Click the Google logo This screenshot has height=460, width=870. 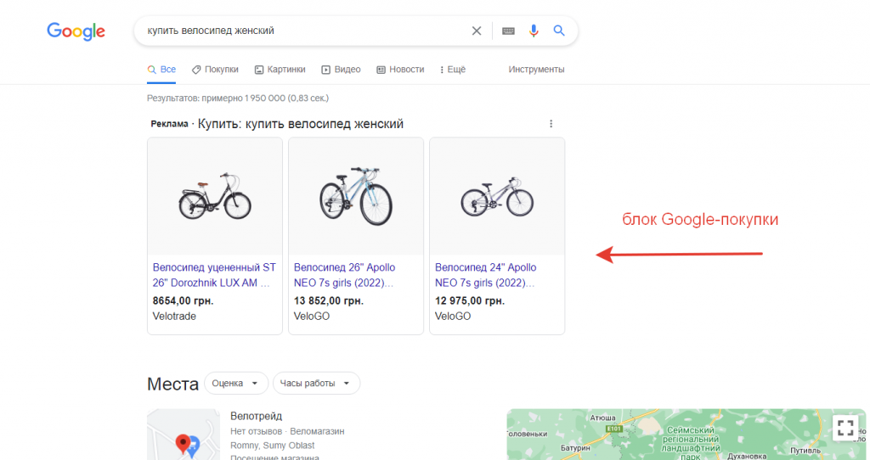[x=76, y=31]
